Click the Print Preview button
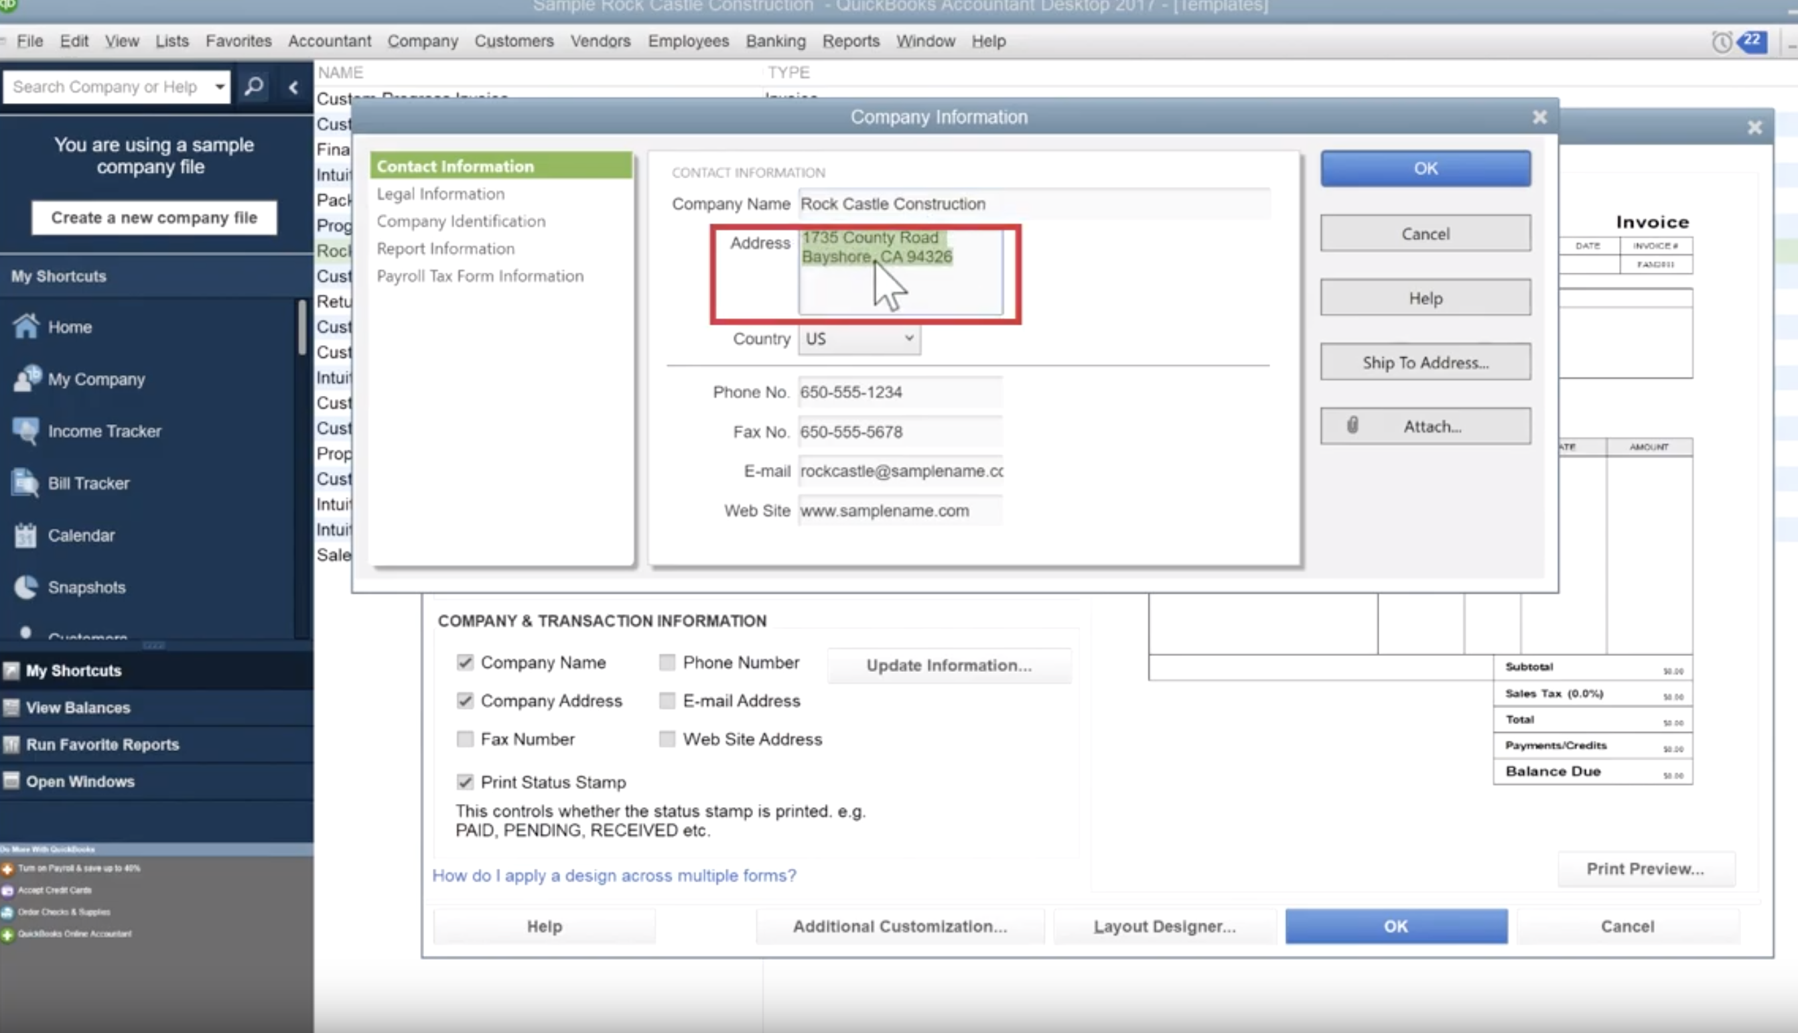Image resolution: width=1798 pixels, height=1033 pixels. pos(1645,869)
